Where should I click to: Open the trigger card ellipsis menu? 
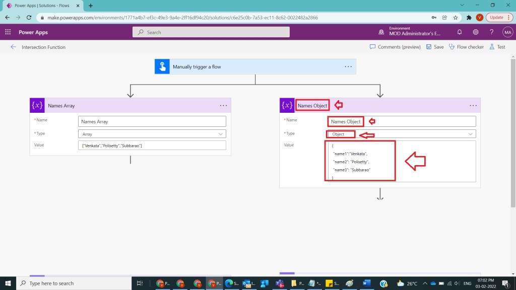click(x=348, y=66)
